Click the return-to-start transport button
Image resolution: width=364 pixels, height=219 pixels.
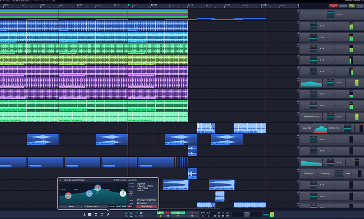pos(167,216)
